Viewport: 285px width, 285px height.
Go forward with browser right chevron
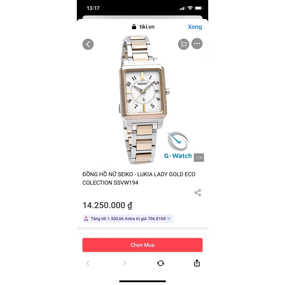click(x=124, y=263)
